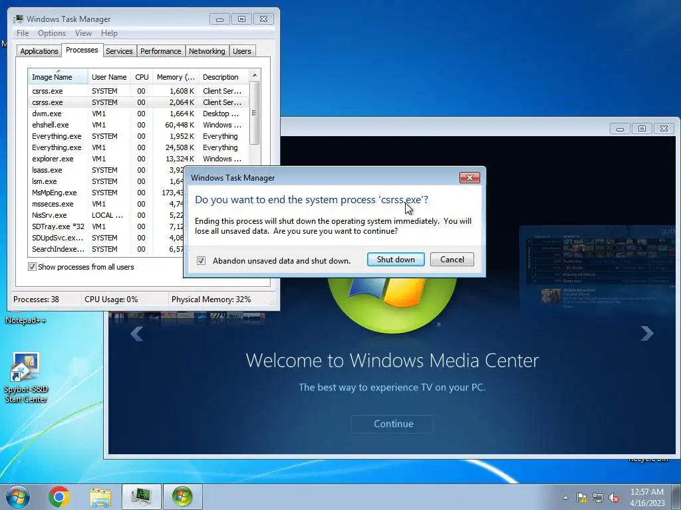This screenshot has height=510, width=681.
Task: Open the Options menu in Task Manager
Action: [52, 33]
